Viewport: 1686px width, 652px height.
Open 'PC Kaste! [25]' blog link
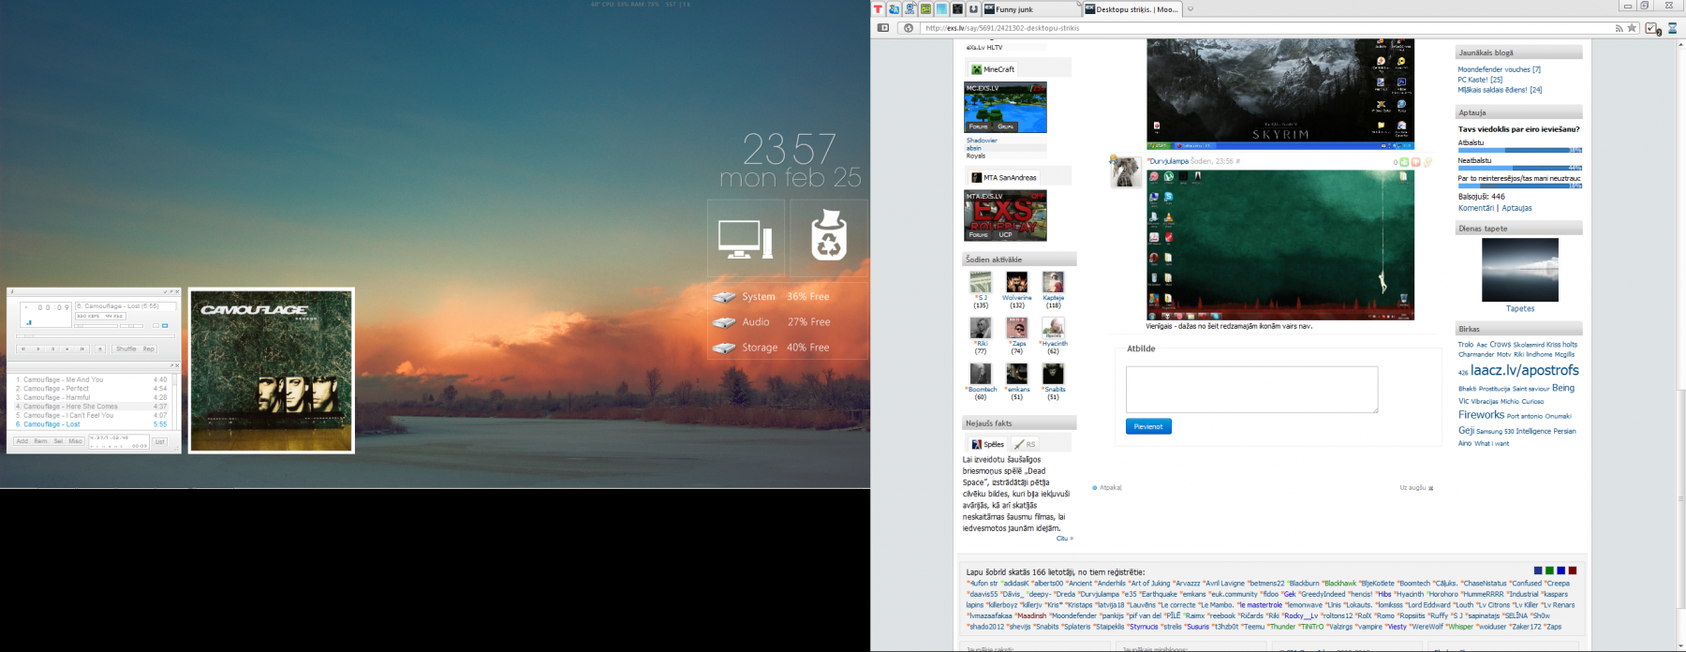tap(1480, 80)
